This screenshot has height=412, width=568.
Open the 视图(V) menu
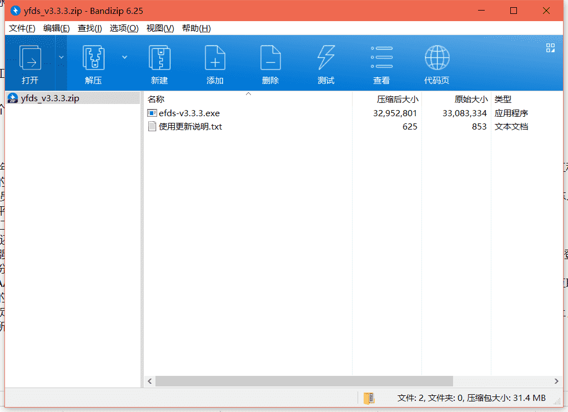(x=160, y=28)
